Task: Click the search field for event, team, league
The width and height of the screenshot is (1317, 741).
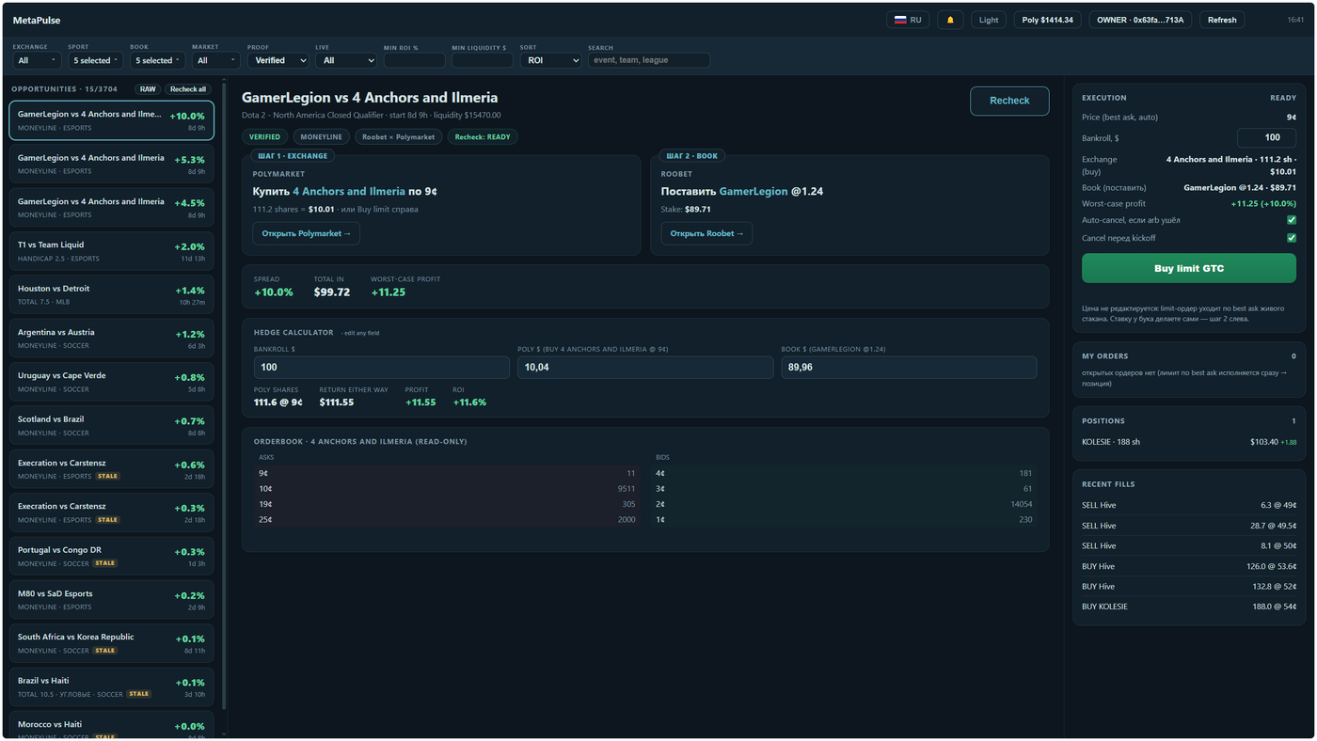Action: coord(649,60)
